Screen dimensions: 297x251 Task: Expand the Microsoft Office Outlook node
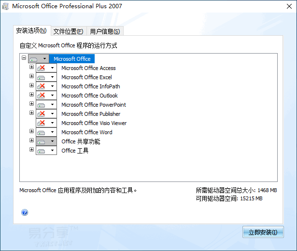click(32, 94)
